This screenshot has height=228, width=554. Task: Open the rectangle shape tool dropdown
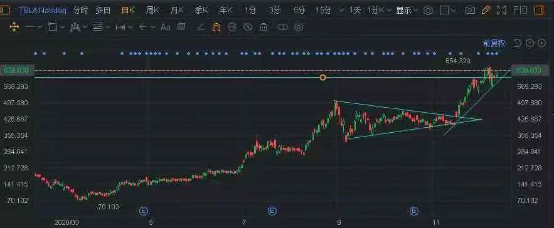tap(56, 27)
